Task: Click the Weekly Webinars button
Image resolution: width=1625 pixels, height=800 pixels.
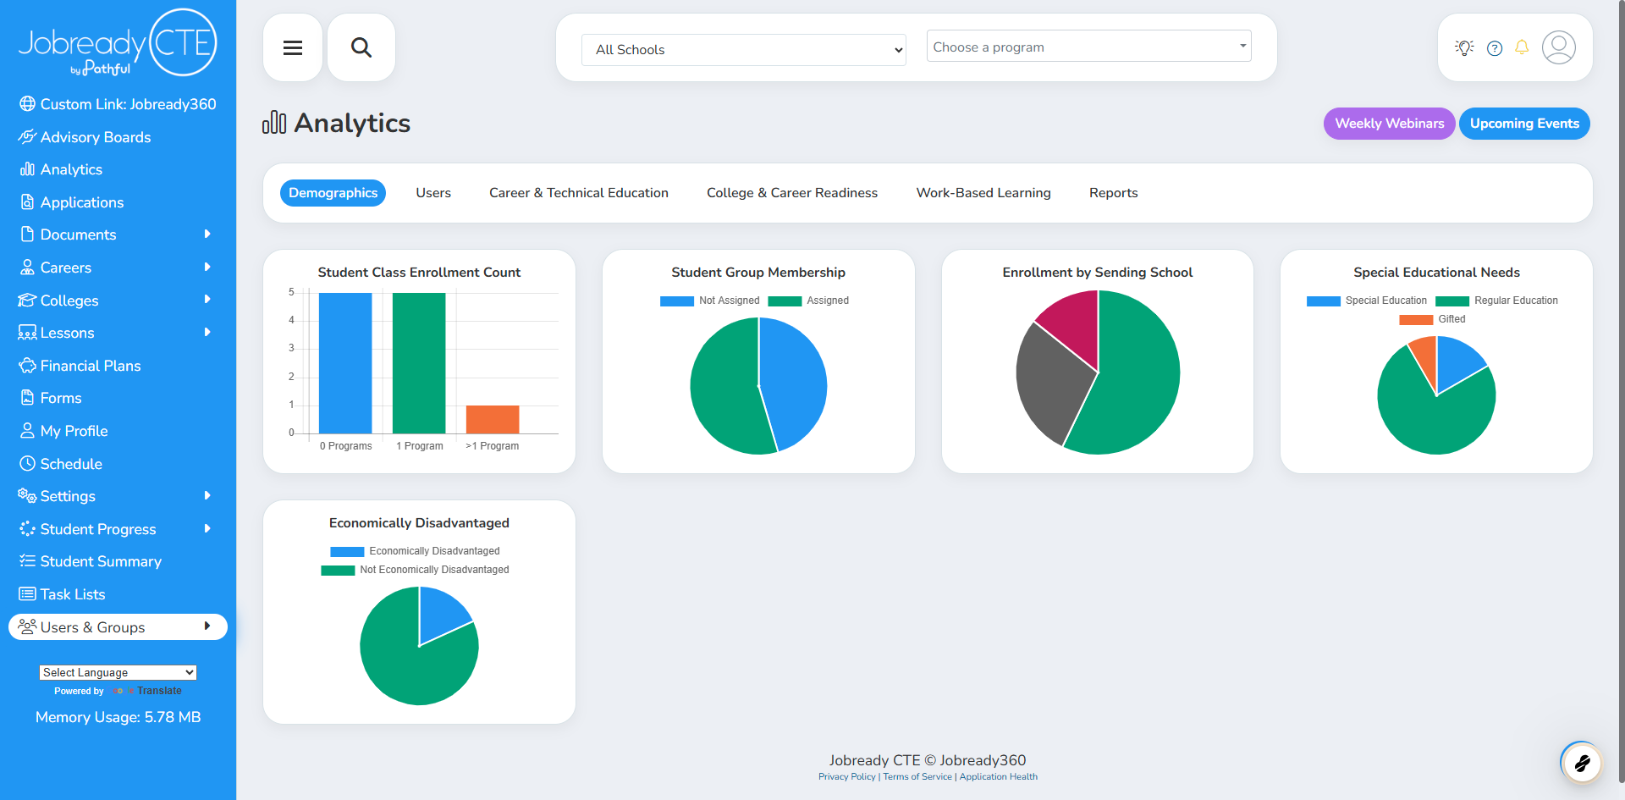Action: [x=1389, y=124]
